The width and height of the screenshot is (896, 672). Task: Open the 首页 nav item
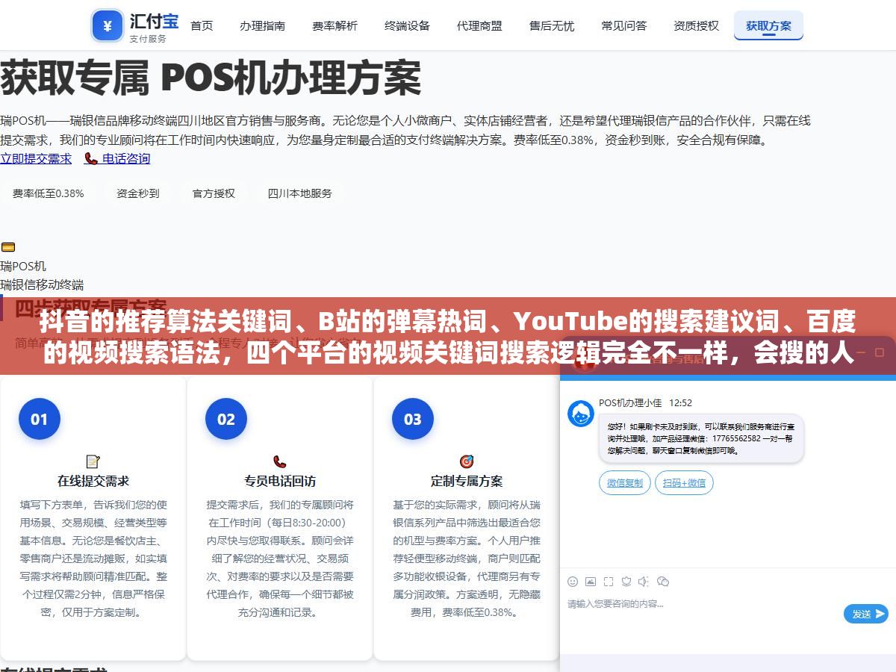pyautogui.click(x=202, y=25)
